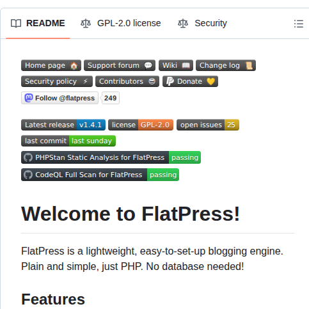Open the Contributors badge
Screen dimensions: 309x309
(127, 81)
